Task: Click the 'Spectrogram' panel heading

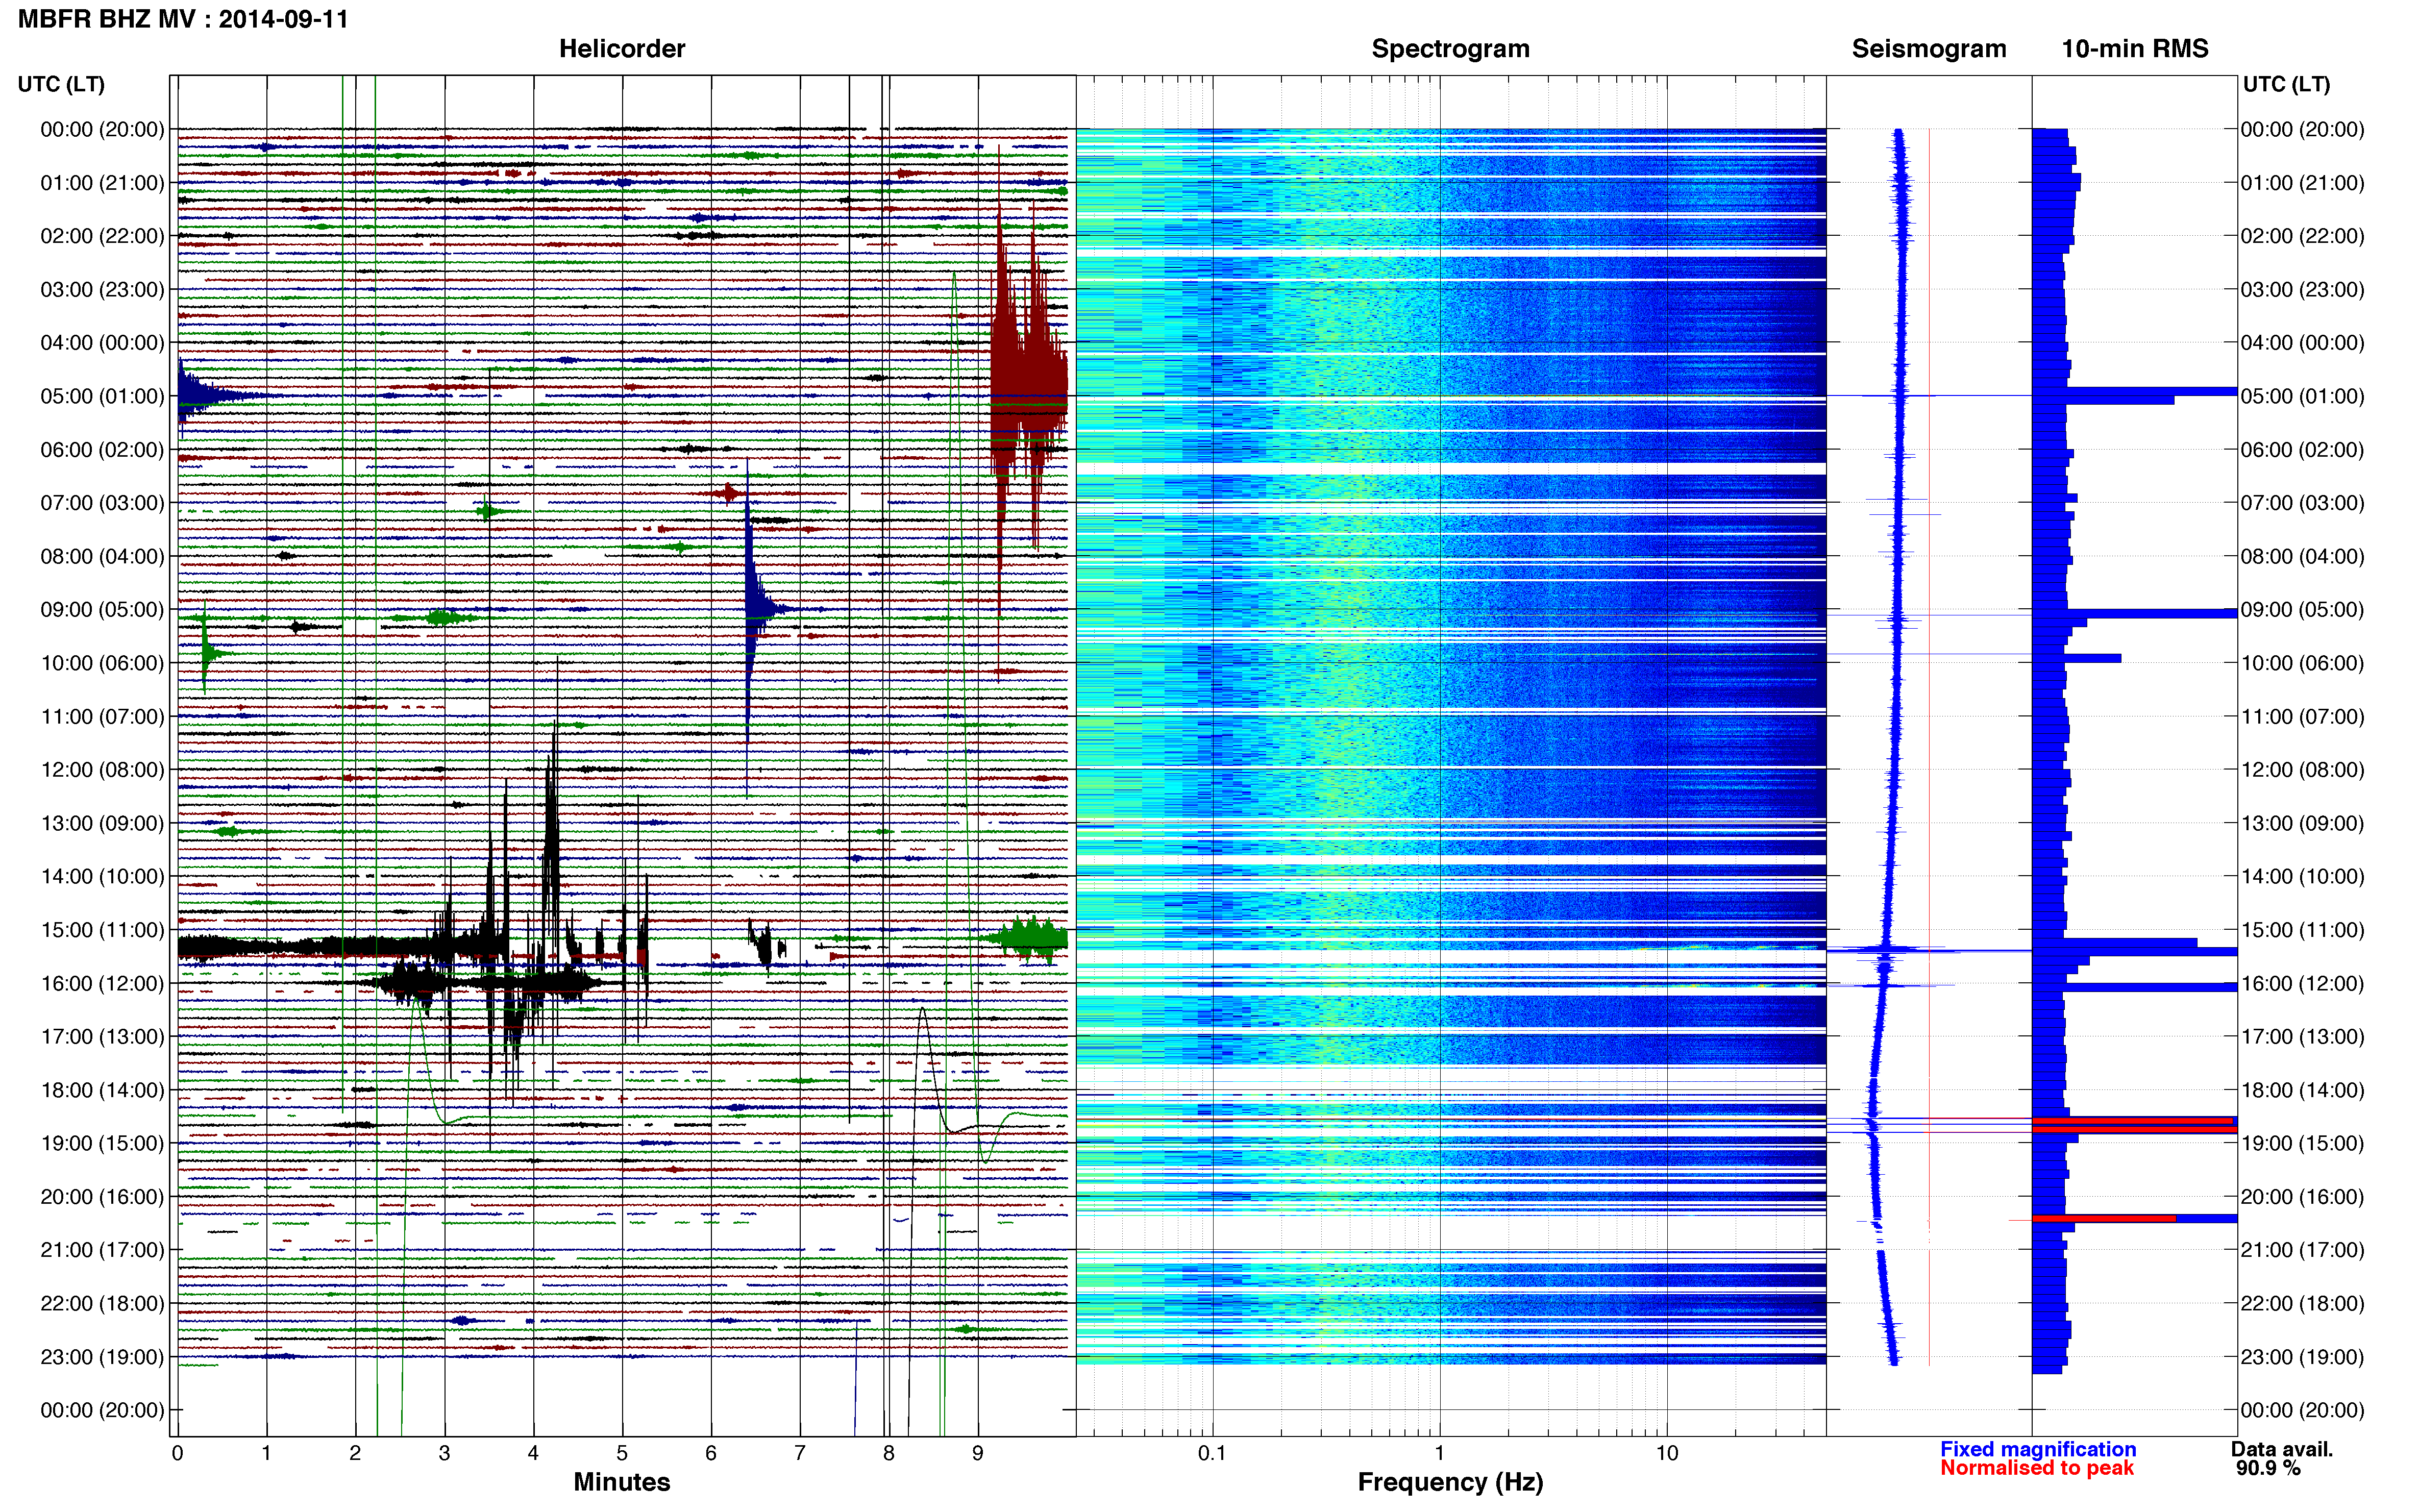Action: 1450,49
